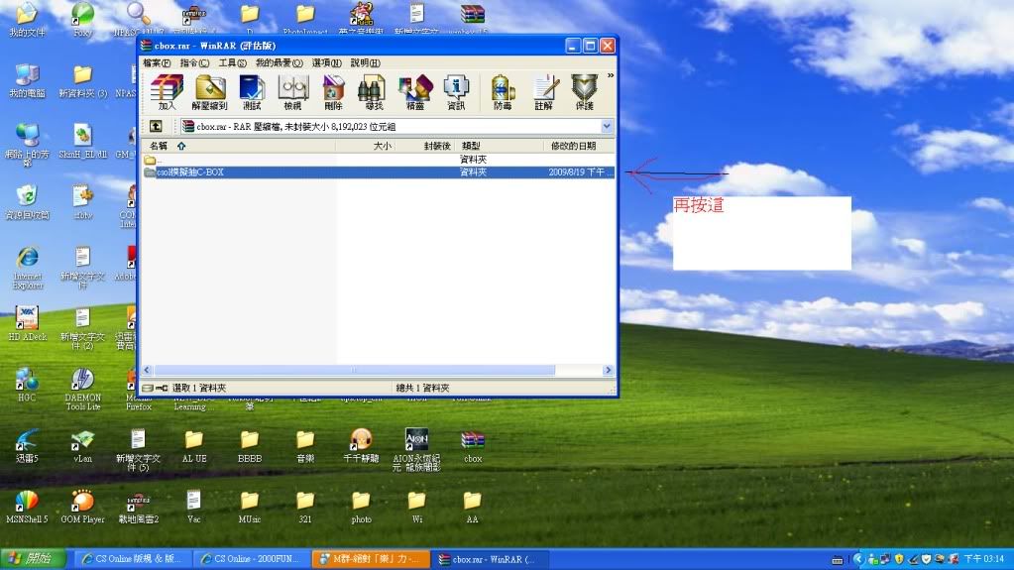Open the 檔案 (File) menu
The width and height of the screenshot is (1014, 570).
[157, 62]
